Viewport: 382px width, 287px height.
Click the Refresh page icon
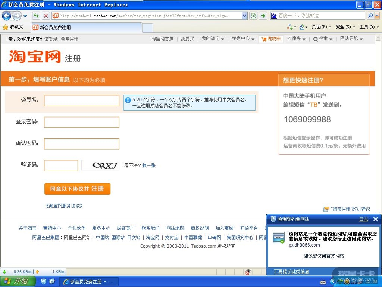tap(36, 16)
